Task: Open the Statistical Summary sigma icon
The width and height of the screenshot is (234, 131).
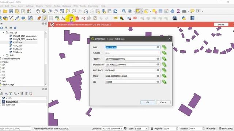Action: point(178,11)
